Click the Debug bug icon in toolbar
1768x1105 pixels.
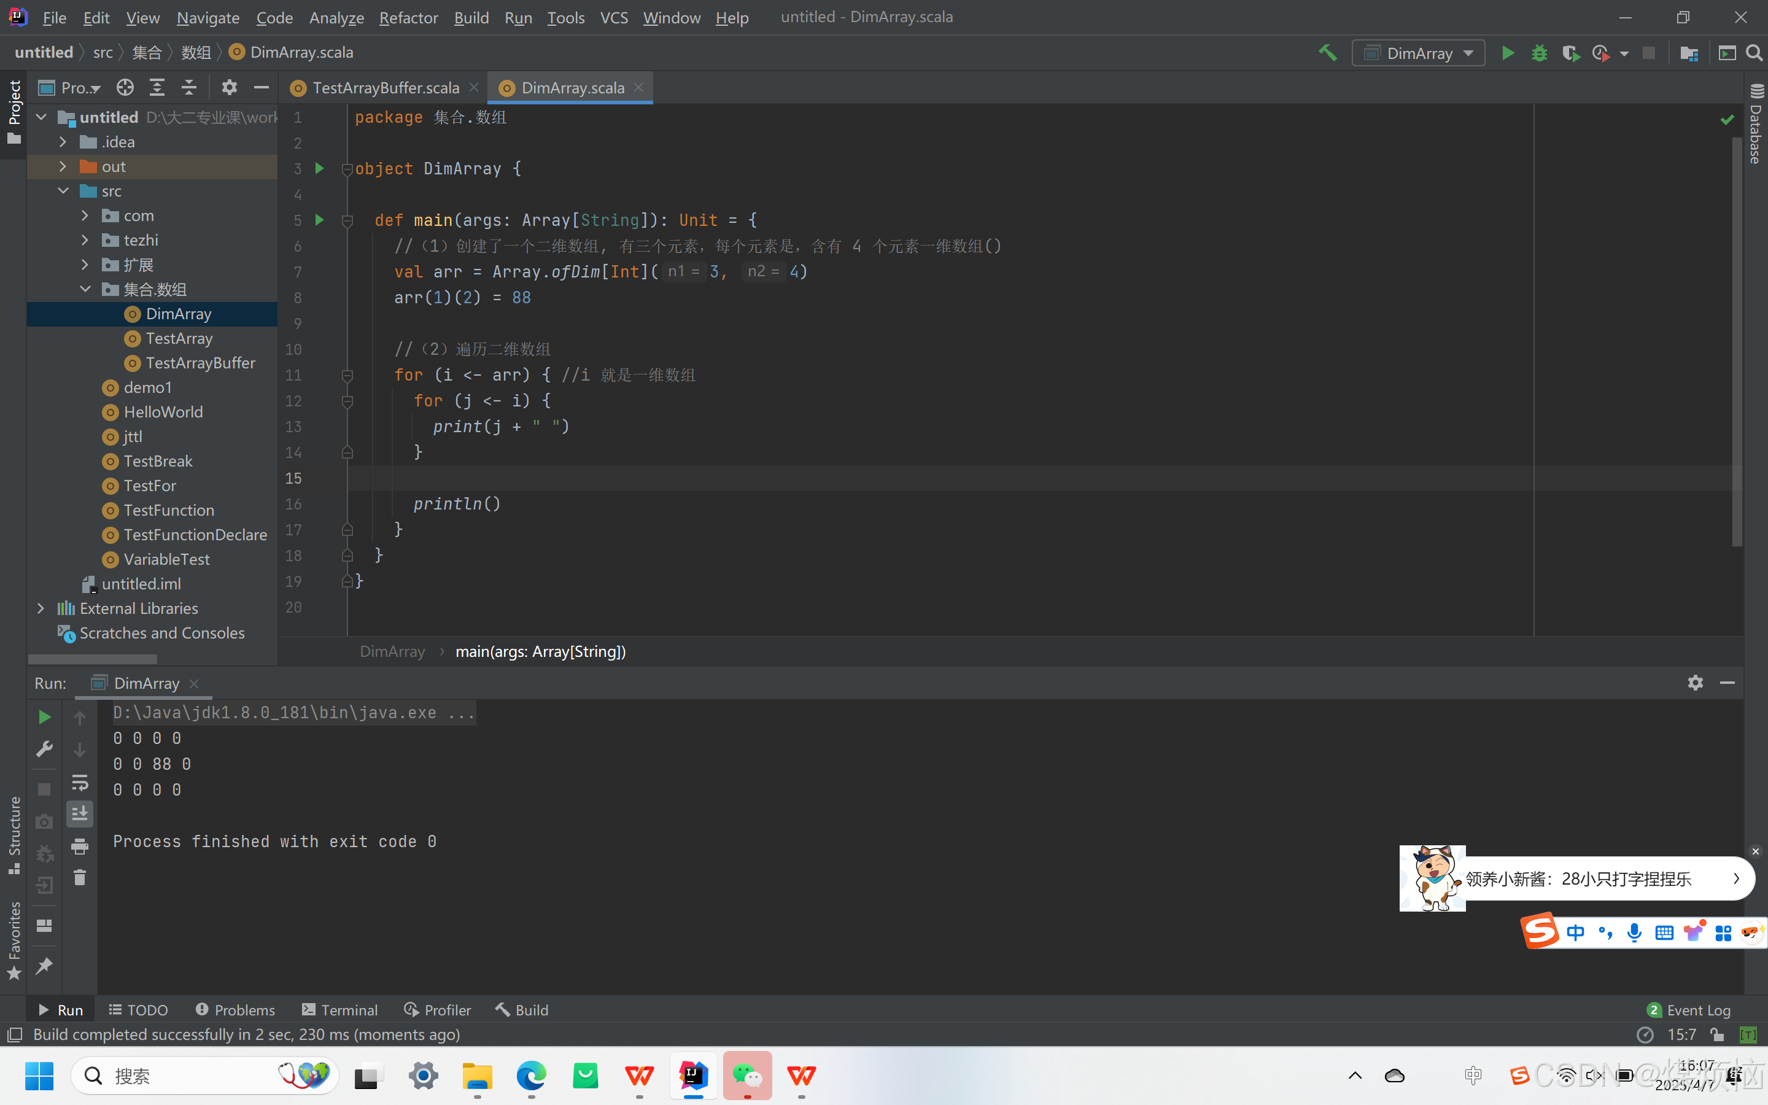pos(1540,53)
